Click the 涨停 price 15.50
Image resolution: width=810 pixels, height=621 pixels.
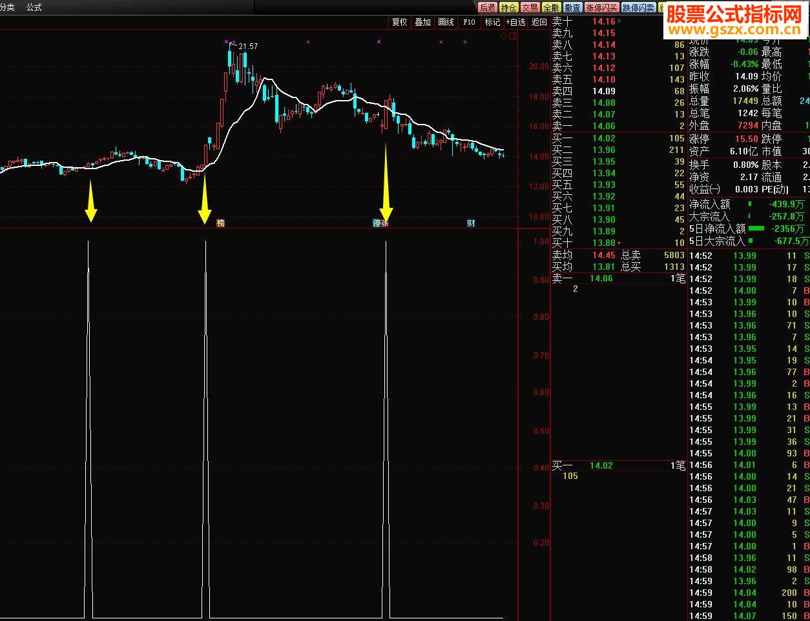click(x=747, y=139)
